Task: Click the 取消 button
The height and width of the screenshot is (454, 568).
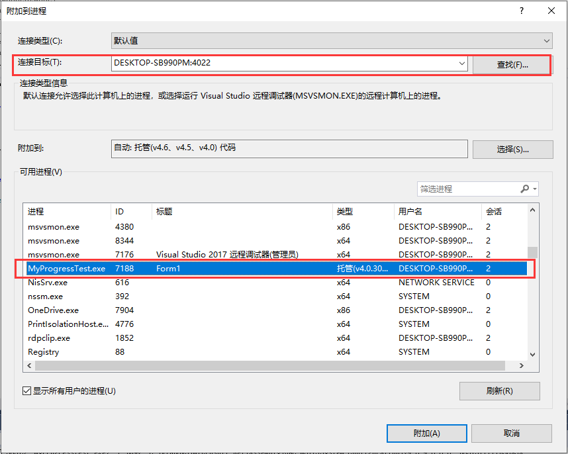Action: click(x=512, y=433)
